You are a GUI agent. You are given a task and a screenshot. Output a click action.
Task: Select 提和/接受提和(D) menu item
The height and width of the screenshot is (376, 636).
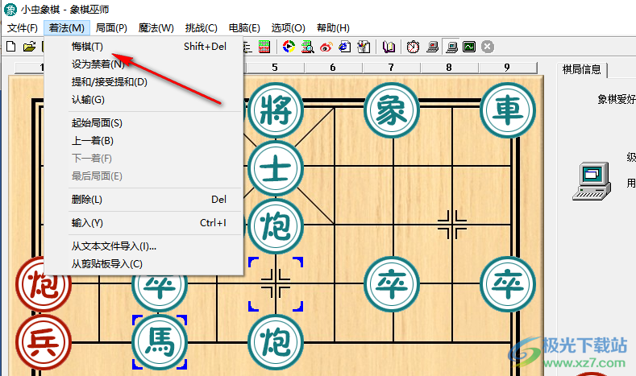[x=143, y=82]
